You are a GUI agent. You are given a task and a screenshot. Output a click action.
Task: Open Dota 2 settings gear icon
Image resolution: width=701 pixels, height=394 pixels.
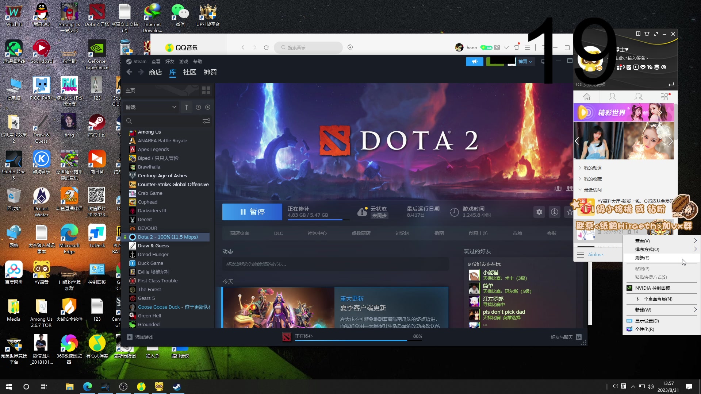tap(539, 212)
